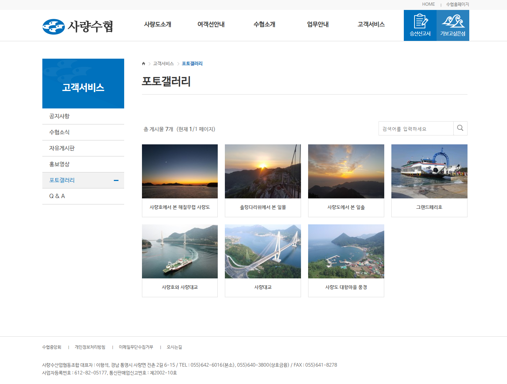Open the 출렁다리위에서 본 일몰 photo

point(263,171)
